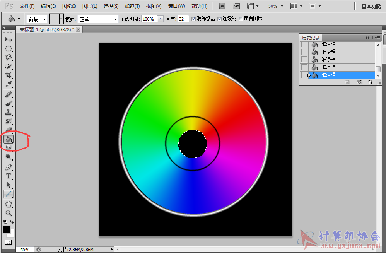Select the Pen tool
This screenshot has height=253, width=386.
9,167
